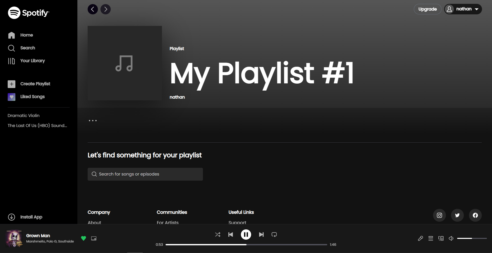Open the Dramatic Violin playlist
The width and height of the screenshot is (492, 253).
click(23, 115)
